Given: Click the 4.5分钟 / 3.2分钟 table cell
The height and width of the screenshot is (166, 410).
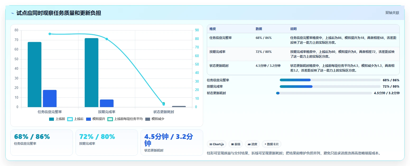Looking at the screenshot, I should (x=268, y=66).
